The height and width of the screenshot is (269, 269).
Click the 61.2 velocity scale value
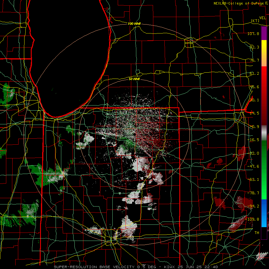(254, 74)
